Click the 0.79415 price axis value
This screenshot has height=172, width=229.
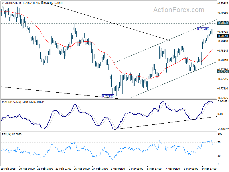point(223,3)
